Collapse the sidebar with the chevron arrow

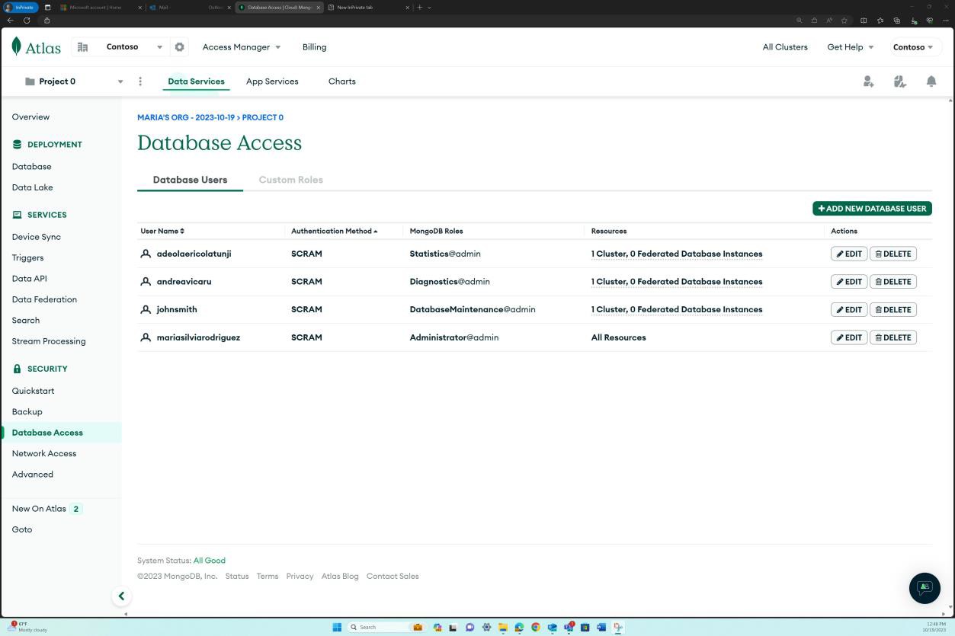tap(121, 596)
